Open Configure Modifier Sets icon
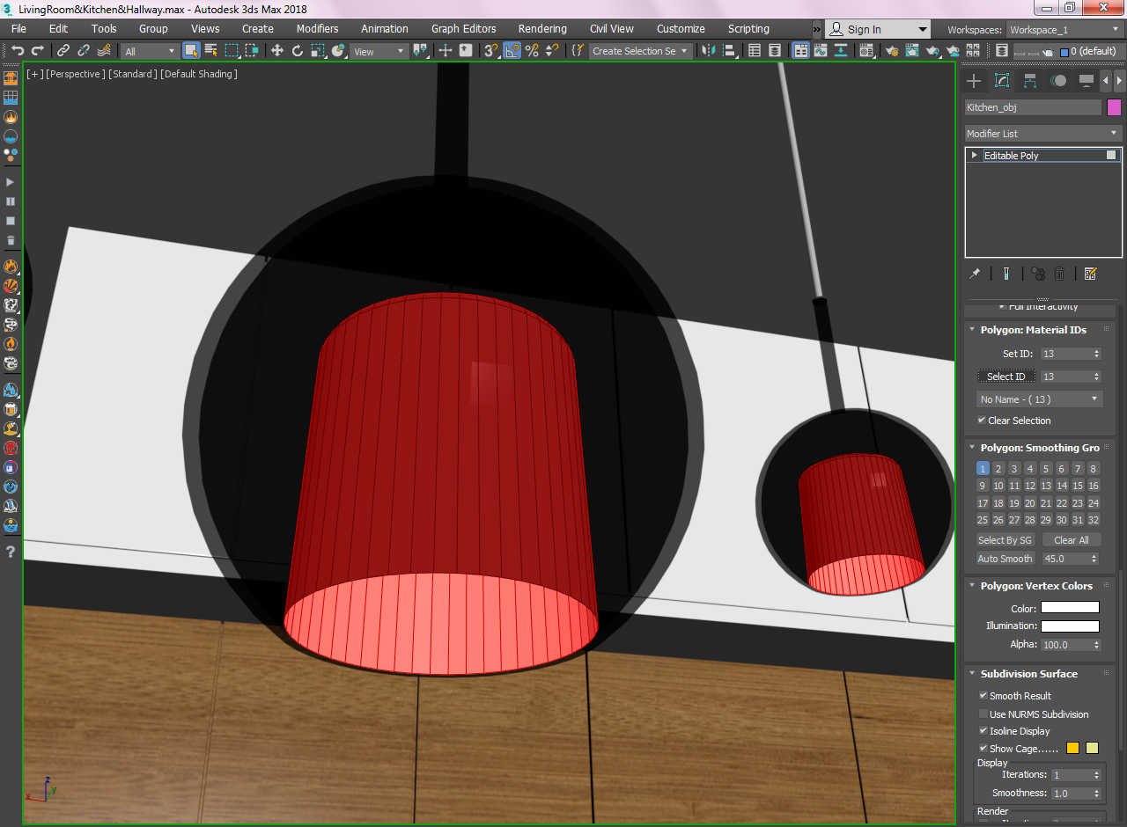The height and width of the screenshot is (827, 1127). 1090,274
